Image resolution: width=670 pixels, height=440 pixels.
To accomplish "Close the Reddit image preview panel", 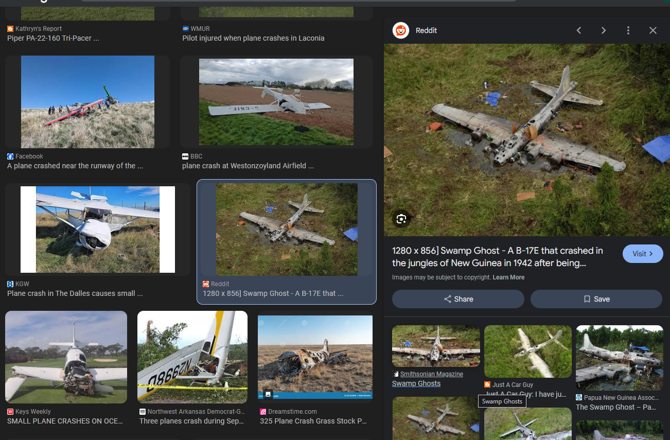I will coord(653,30).
